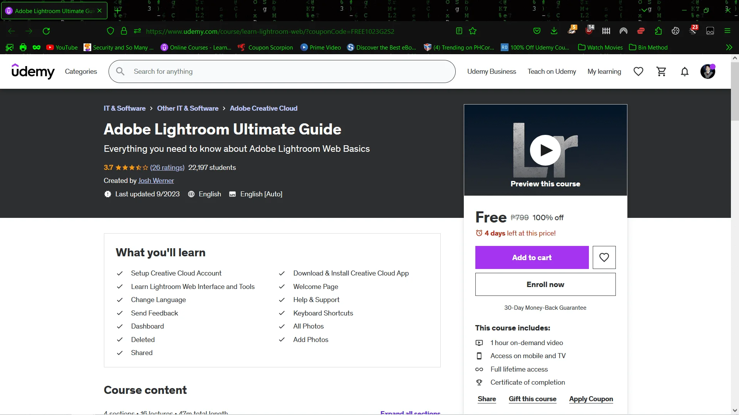Click the Enroll now button
The image size is (739, 415).
pos(545,284)
